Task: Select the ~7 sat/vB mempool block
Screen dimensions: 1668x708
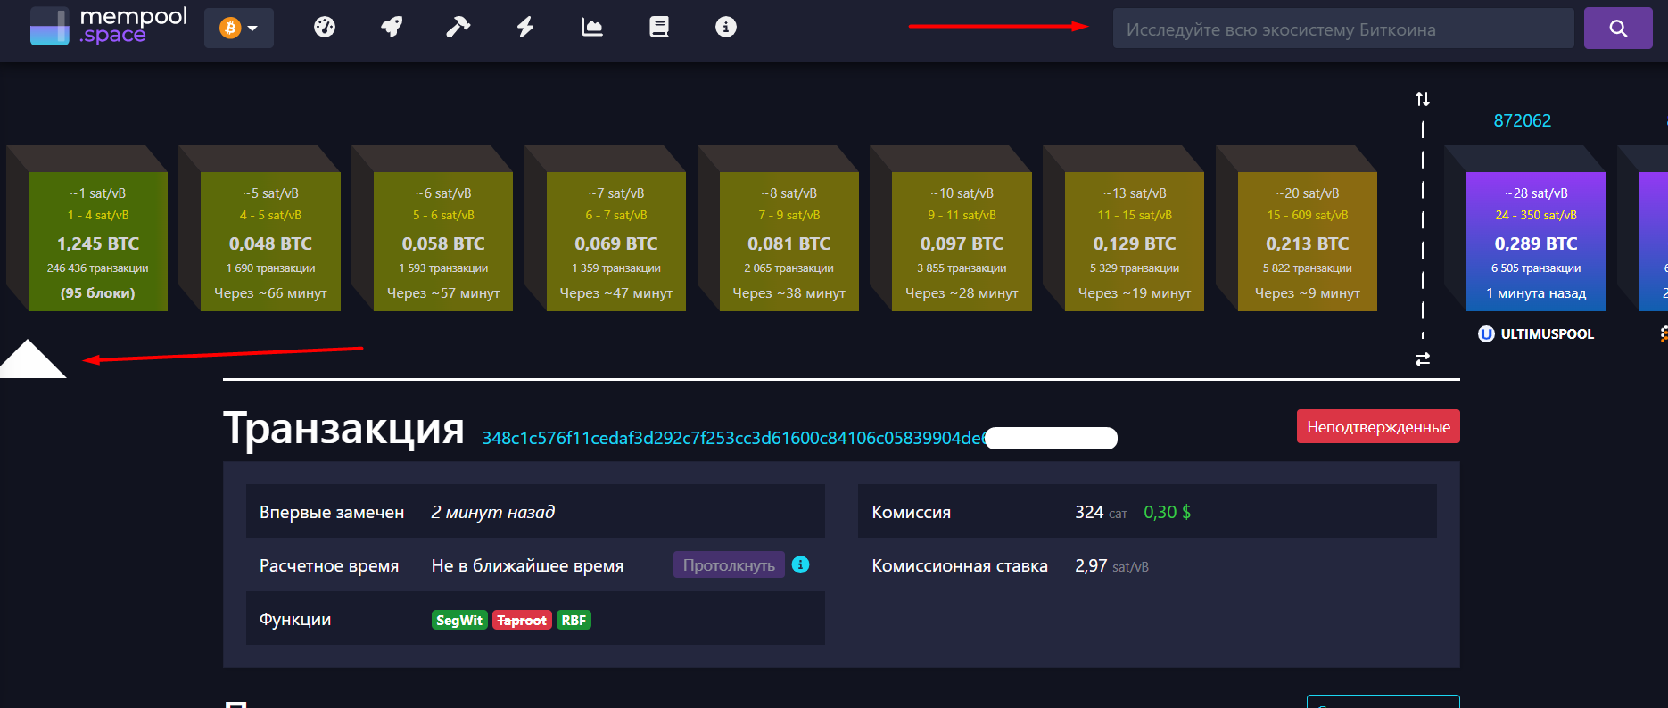Action: click(616, 242)
